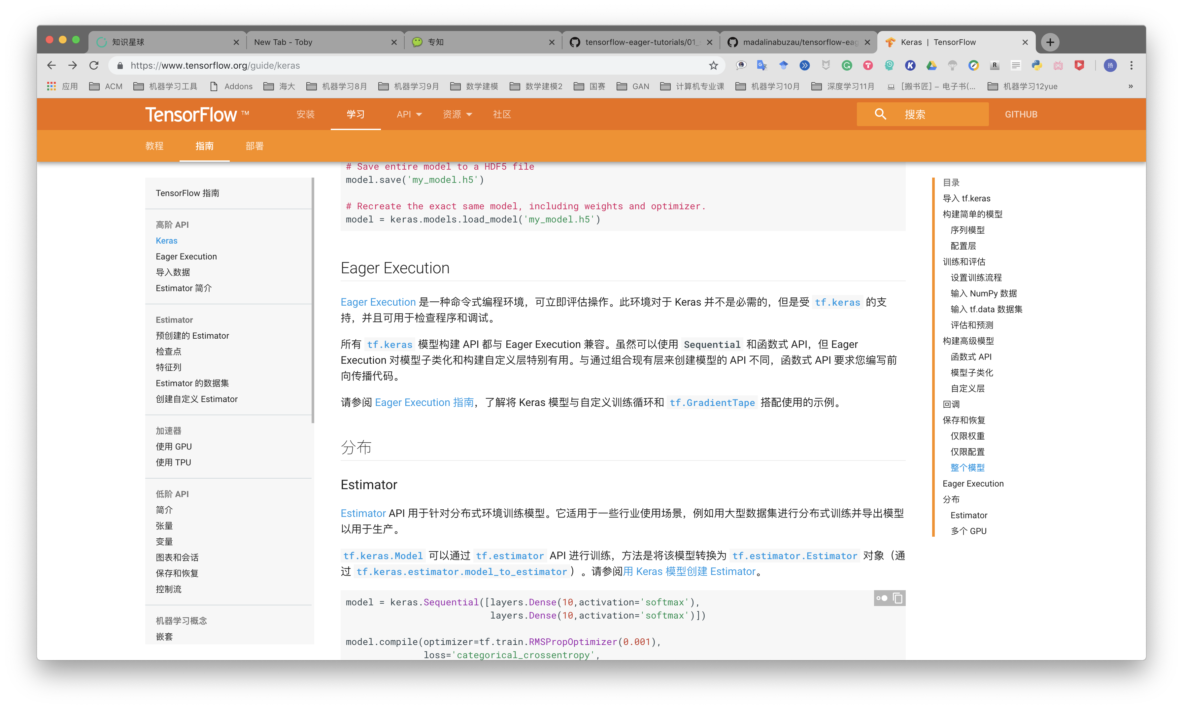Show hidden bookmarks overflow chevron

(1131, 86)
